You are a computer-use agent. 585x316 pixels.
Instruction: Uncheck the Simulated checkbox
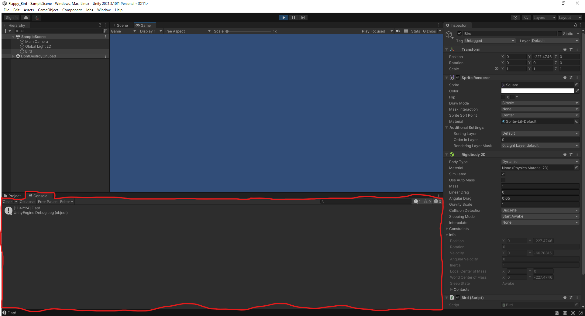(503, 174)
